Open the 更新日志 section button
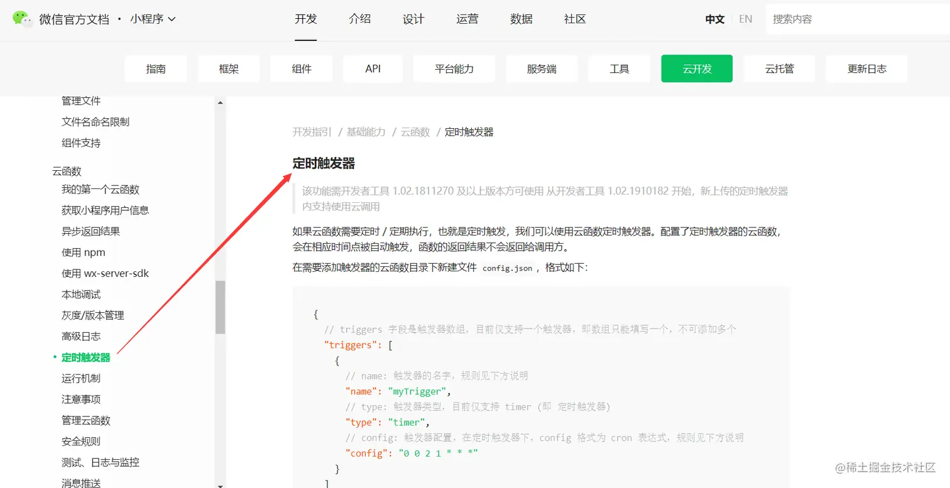 coord(866,68)
